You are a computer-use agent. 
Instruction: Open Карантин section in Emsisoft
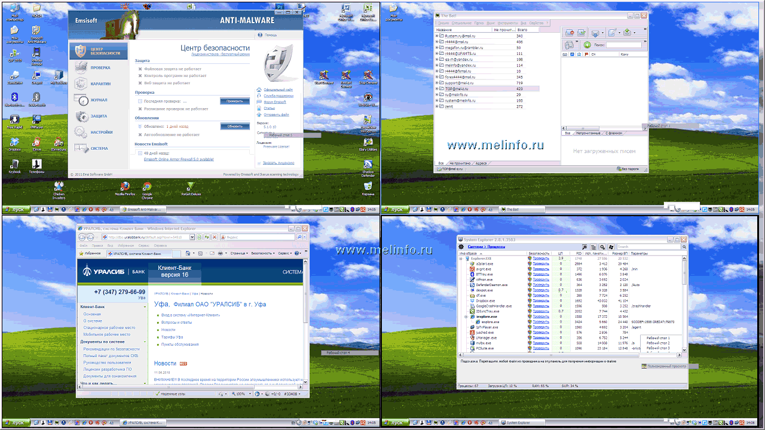coord(98,84)
